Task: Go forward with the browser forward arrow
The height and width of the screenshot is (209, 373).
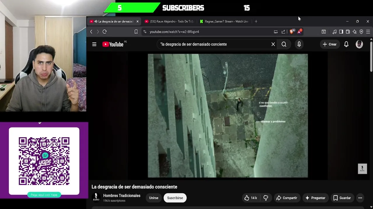Action: pos(98,32)
